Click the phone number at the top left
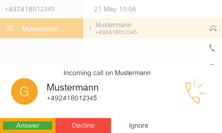The image size is (222, 133). click(30, 9)
